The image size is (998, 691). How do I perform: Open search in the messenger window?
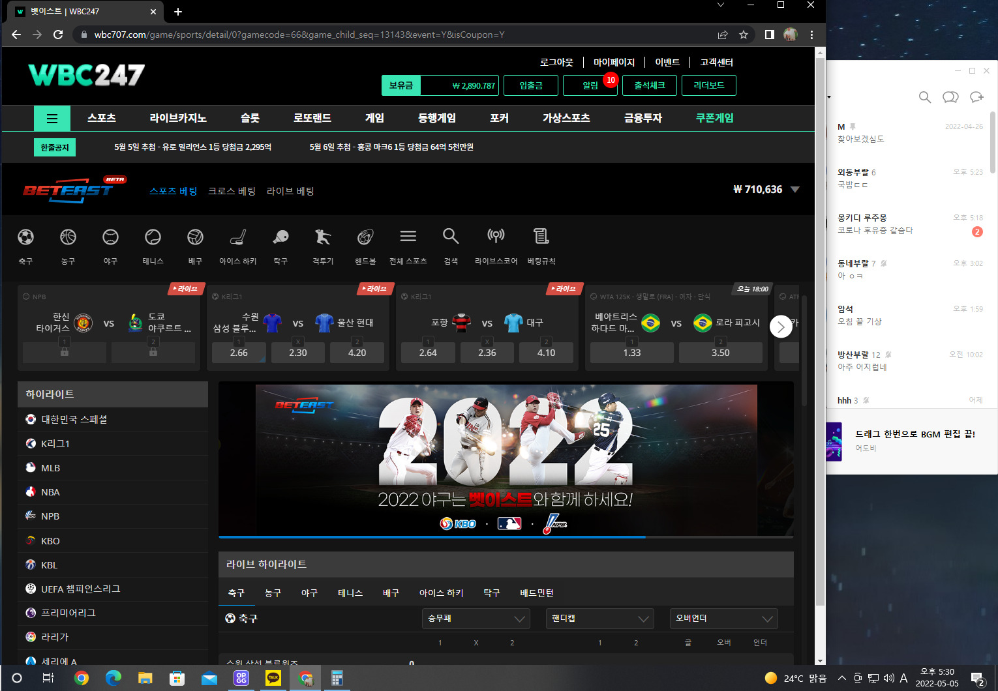(924, 97)
